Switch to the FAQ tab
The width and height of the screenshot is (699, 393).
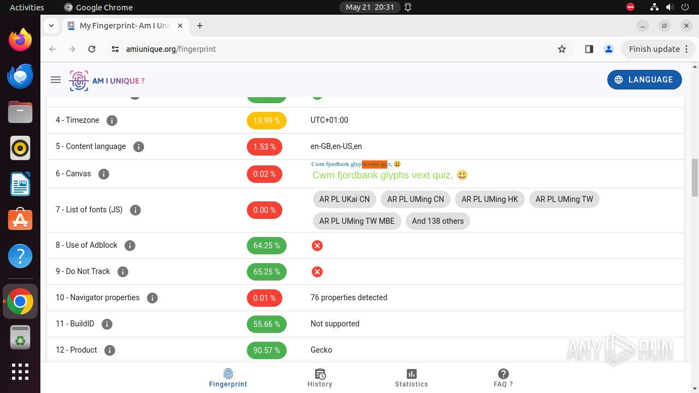tap(503, 378)
